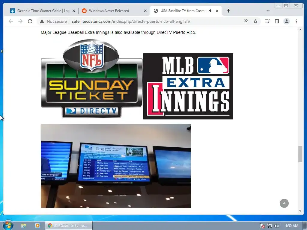The width and height of the screenshot is (307, 230).
Task: Open the volume tray icon
Action: [276, 226]
